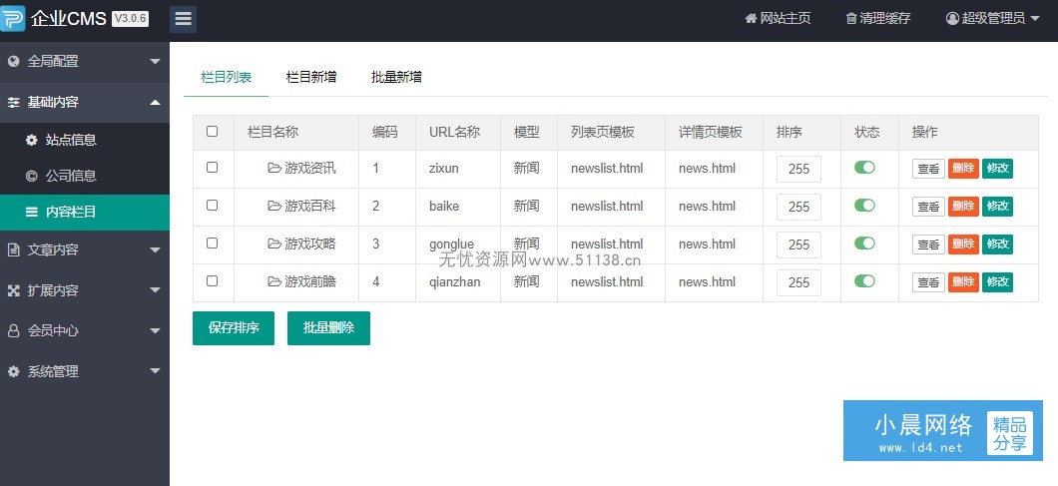
Task: Disable the status switch for 游戏前瞻
Action: (864, 280)
